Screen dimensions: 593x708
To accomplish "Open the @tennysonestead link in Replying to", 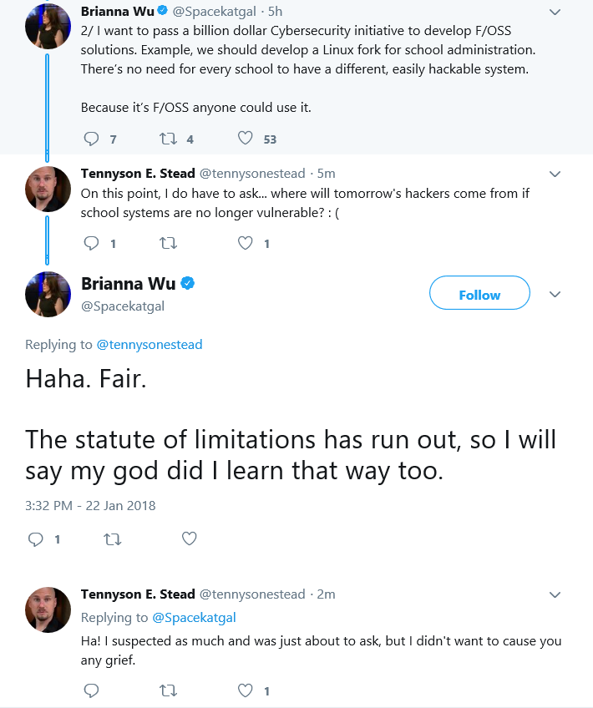I will pos(150,345).
